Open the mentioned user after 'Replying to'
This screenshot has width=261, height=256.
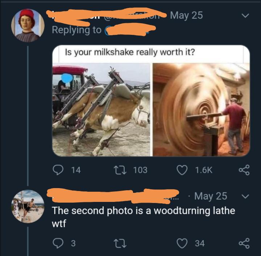pos(130,30)
